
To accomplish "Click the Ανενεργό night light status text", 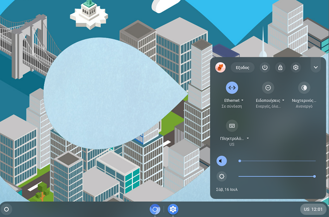I will (304, 106).
